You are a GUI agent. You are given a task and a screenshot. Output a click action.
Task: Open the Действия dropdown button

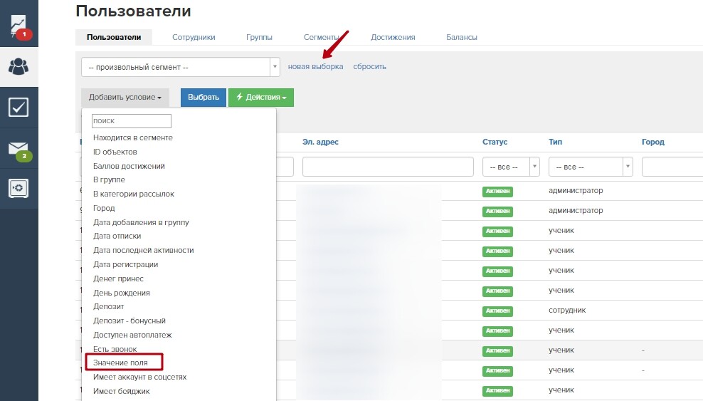[261, 98]
